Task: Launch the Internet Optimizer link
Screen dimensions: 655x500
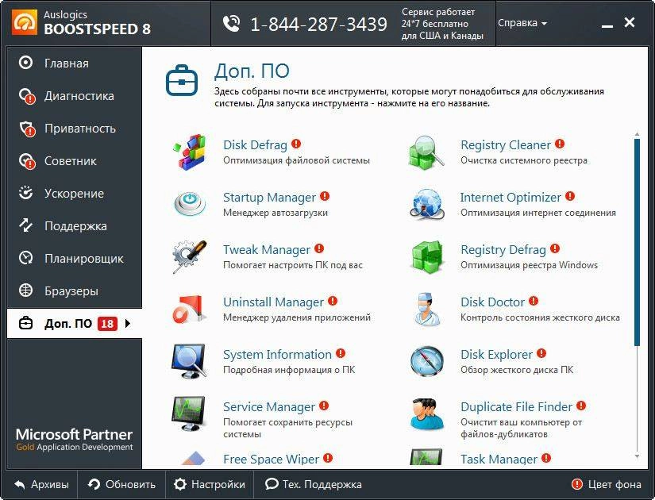Action: 511,197
